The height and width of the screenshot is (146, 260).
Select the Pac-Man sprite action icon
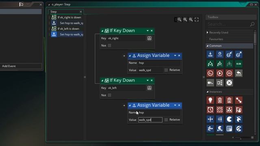(x=229, y=119)
